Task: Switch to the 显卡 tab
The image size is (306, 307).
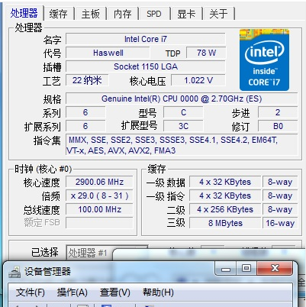Action: (x=186, y=14)
